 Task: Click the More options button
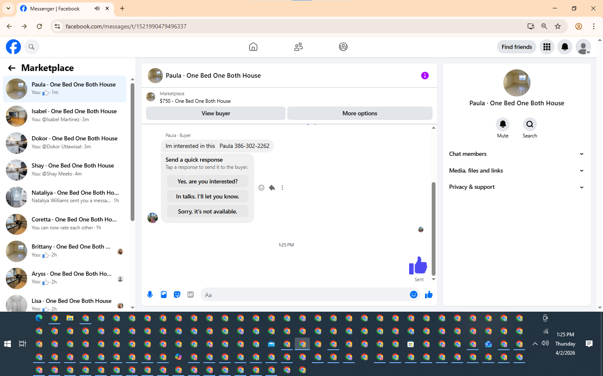coord(360,113)
